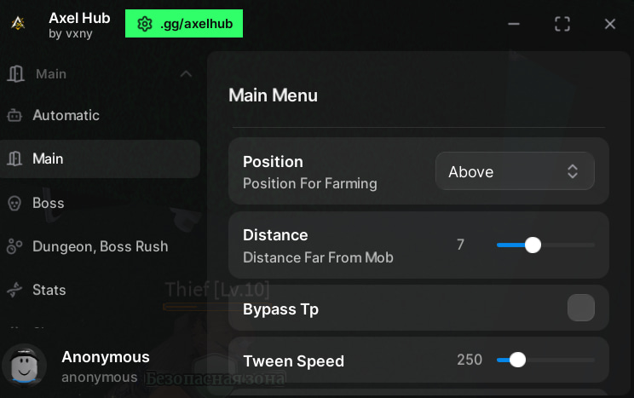Click the Axel Hub logo icon
Viewport: 634px width, 398px height.
click(18, 23)
